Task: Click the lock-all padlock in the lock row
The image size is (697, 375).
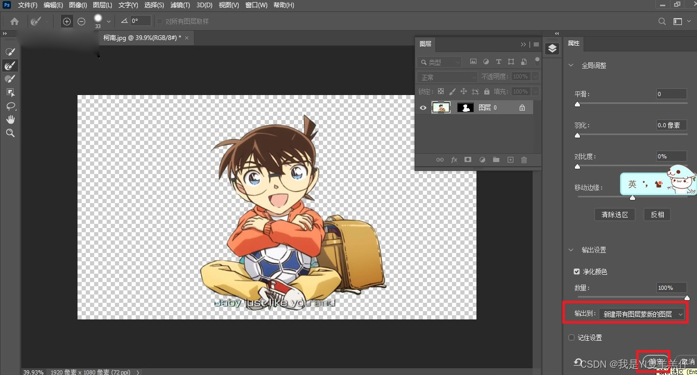Action: pyautogui.click(x=486, y=91)
